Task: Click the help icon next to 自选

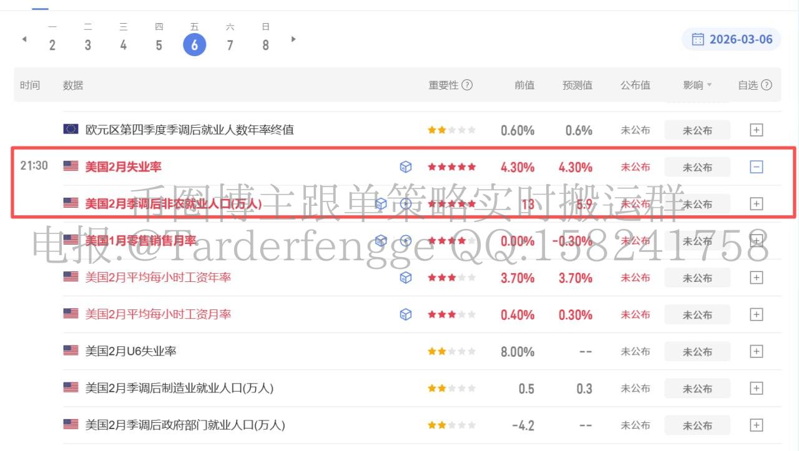Action: pyautogui.click(x=767, y=85)
